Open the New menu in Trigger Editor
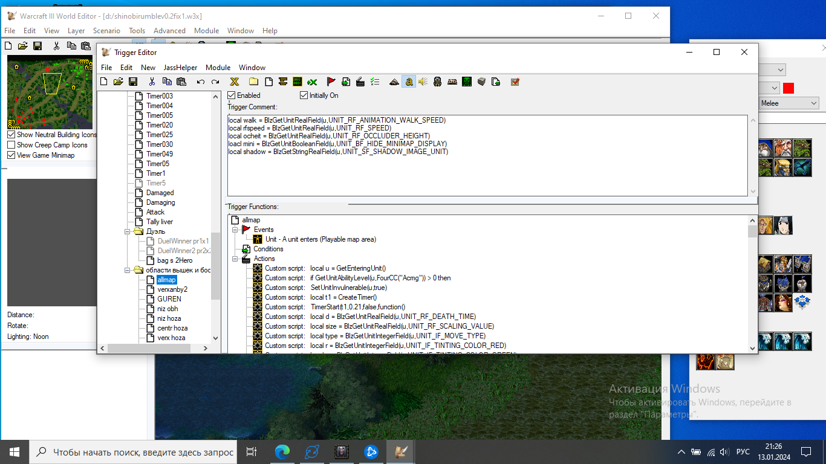 [148, 68]
